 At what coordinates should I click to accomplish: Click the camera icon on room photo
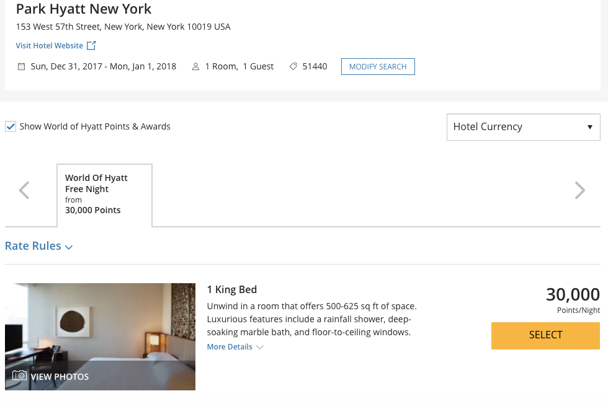pyautogui.click(x=20, y=375)
